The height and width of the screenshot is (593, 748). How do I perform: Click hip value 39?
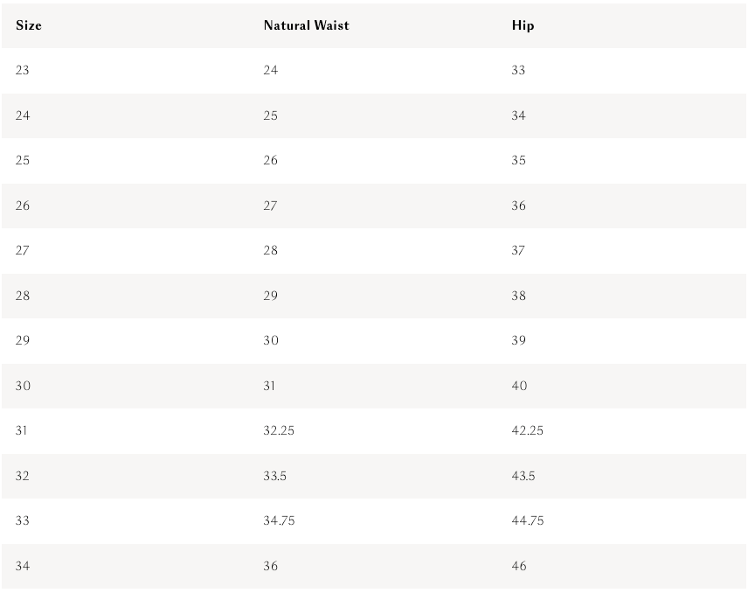(x=519, y=341)
